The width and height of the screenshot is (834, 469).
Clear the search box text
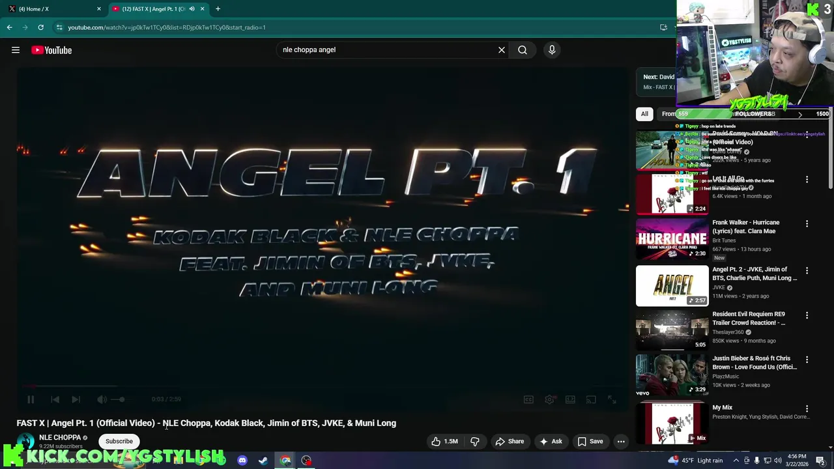click(502, 50)
